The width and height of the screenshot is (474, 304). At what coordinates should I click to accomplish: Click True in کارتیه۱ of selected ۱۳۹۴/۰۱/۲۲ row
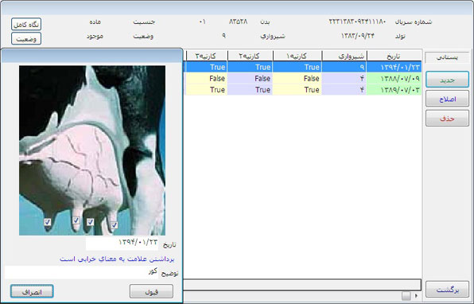pos(312,67)
